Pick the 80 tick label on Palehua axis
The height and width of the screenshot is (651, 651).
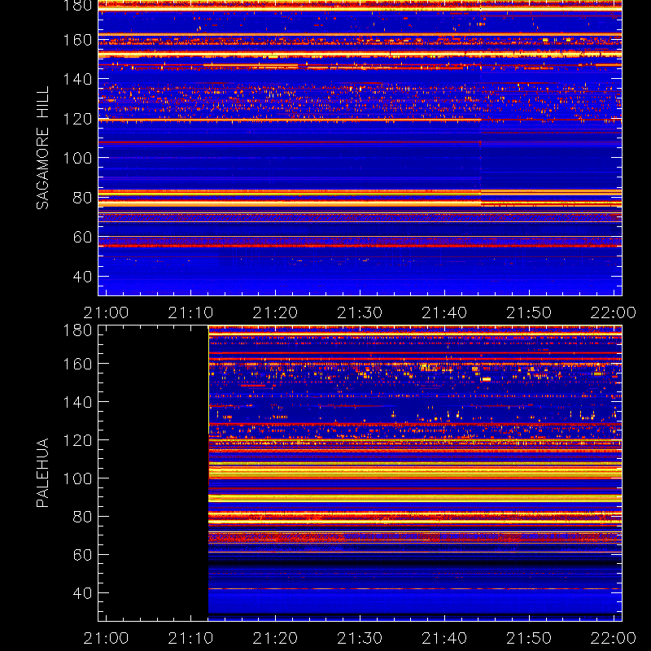point(82,517)
